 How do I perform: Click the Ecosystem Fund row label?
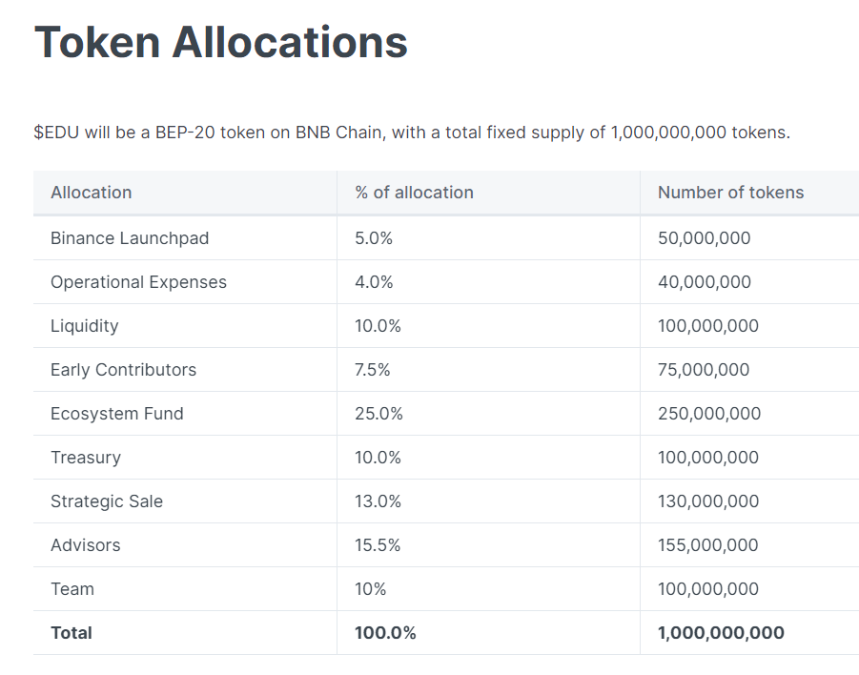tap(117, 414)
